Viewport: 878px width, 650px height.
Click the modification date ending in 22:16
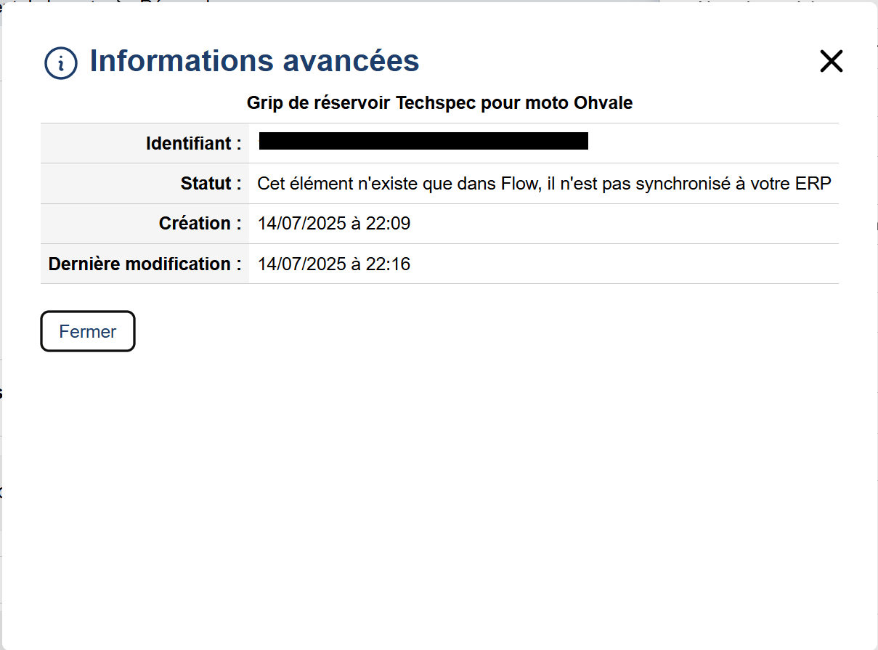(x=333, y=264)
